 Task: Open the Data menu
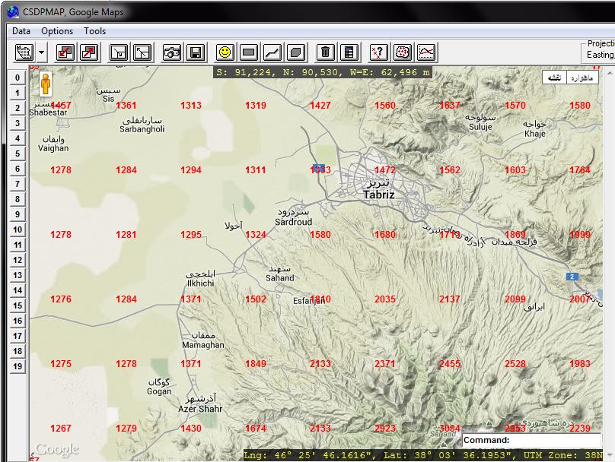[21, 31]
